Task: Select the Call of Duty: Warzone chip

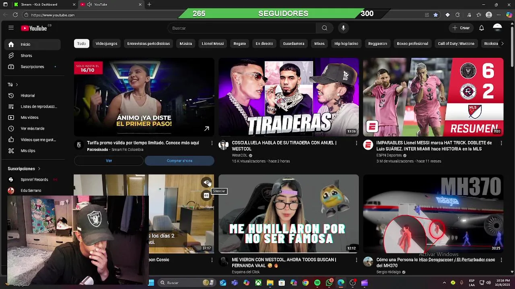Action: pos(456,43)
